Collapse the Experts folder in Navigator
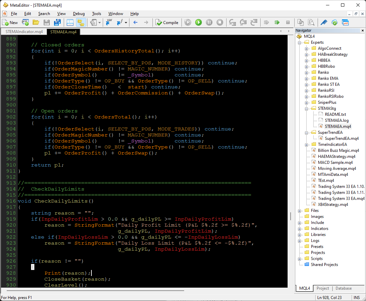The image size is (366, 301). coord(300,42)
